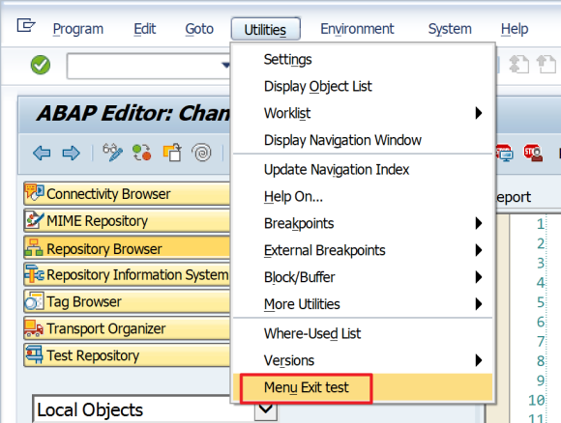Viewport: 561px width, 423px height.
Task: Click the Set/Delete Session Breakpoint icon
Action: (x=505, y=153)
